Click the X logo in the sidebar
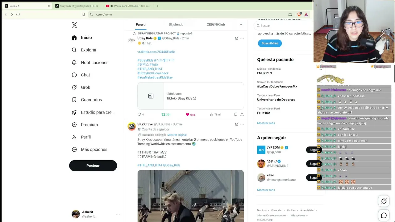395x222 pixels. 74,25
